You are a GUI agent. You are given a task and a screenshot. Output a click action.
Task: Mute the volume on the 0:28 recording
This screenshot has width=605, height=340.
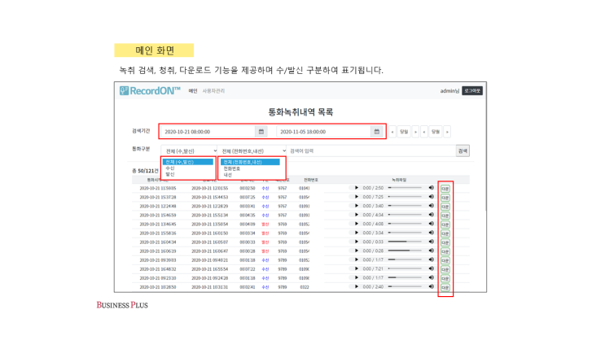432,251
